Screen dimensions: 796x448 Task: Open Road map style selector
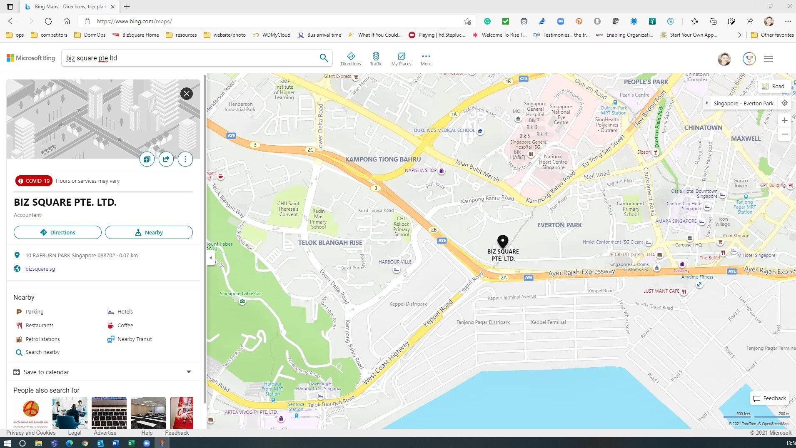[x=773, y=86]
